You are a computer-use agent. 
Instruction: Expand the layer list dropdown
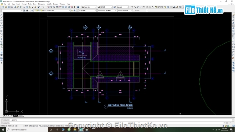coord(69,11)
